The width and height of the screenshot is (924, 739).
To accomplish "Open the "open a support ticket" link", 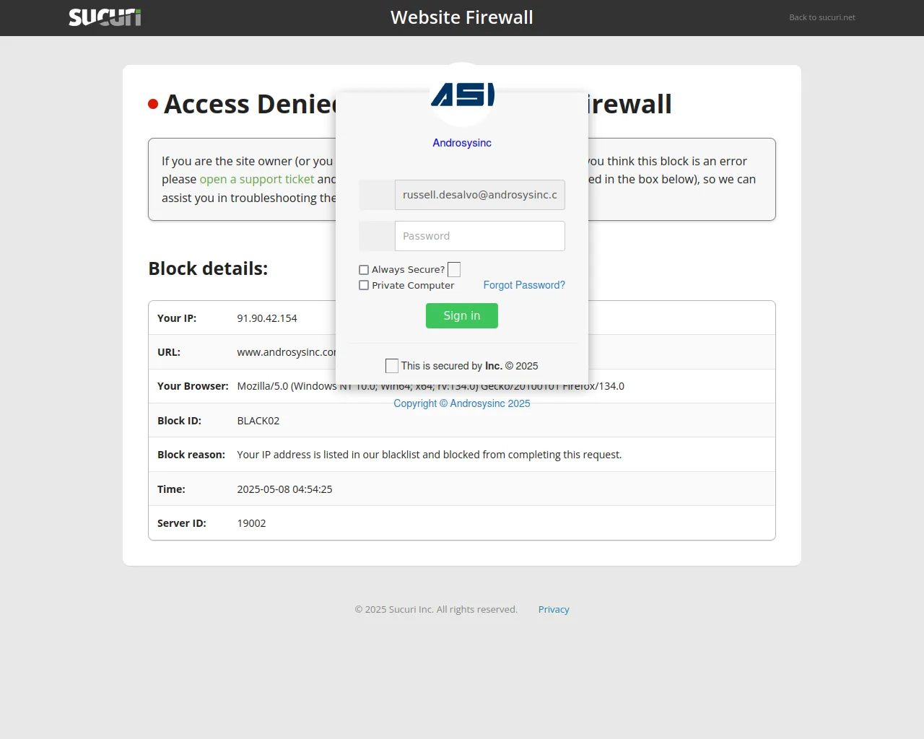I will tap(256, 179).
